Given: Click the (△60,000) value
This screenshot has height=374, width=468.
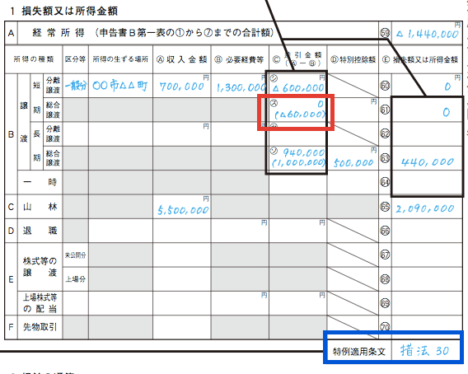Looking at the screenshot, I should coord(300,115).
